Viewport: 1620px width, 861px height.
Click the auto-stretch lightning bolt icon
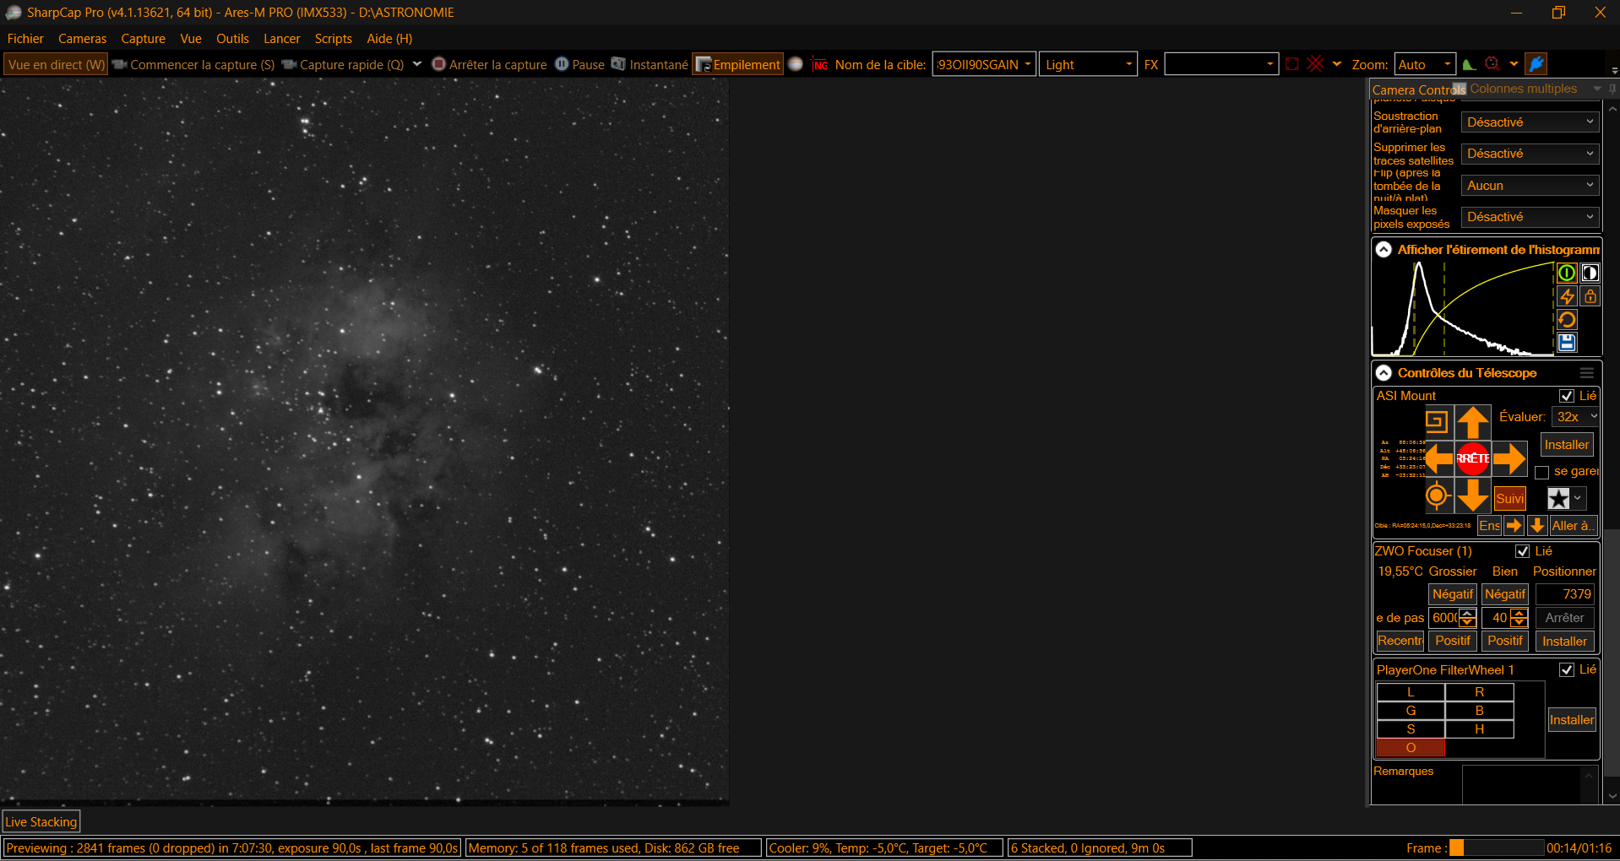[1567, 296]
